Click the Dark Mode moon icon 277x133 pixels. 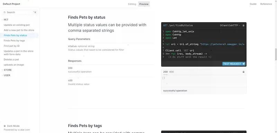[x=5, y=126]
